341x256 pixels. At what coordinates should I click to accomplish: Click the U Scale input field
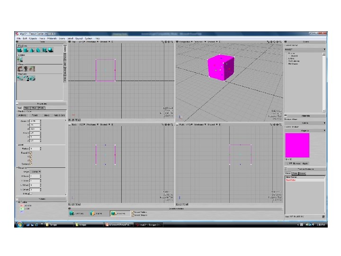pyautogui.click(x=35, y=176)
